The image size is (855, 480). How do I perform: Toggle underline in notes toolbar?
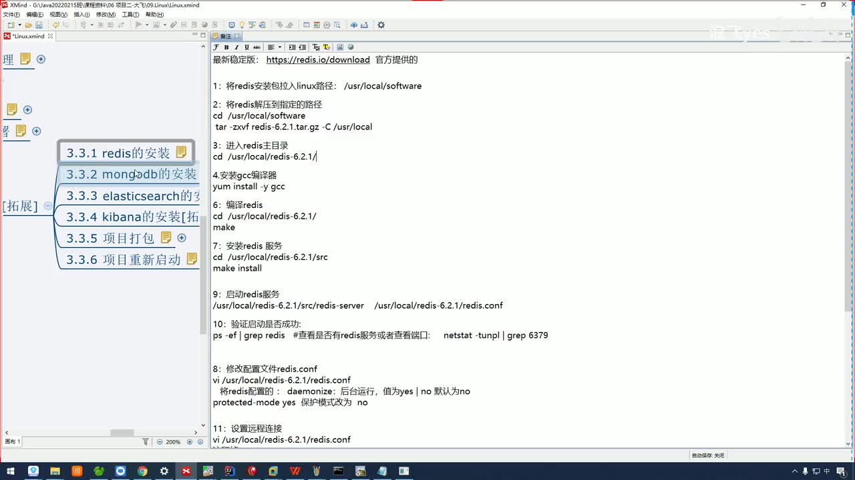(246, 47)
